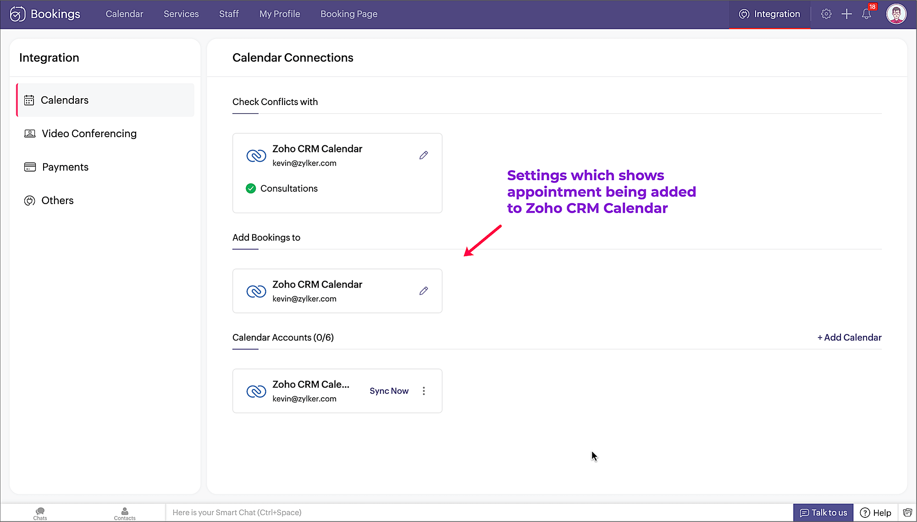Click + Add Calendar link
This screenshot has width=917, height=522.
tap(849, 338)
